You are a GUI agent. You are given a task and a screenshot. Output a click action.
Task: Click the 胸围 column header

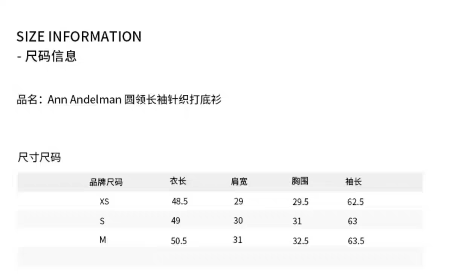click(x=300, y=181)
